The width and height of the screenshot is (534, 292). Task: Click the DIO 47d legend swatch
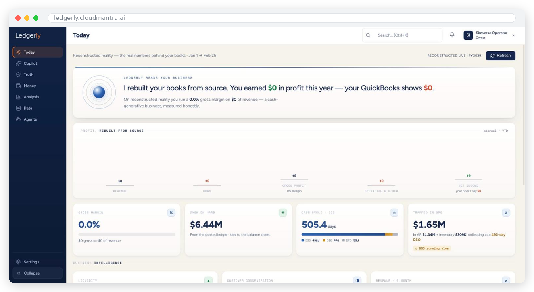[x=324, y=240]
